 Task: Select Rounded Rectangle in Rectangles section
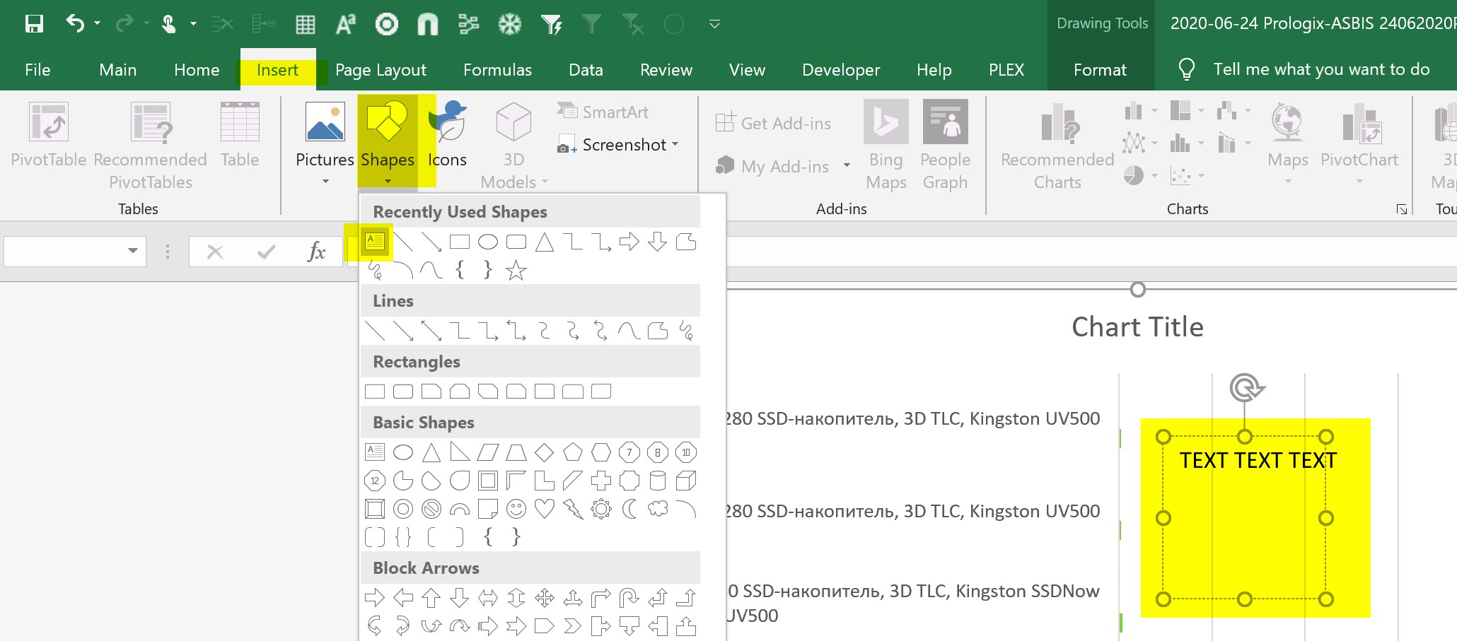(403, 392)
